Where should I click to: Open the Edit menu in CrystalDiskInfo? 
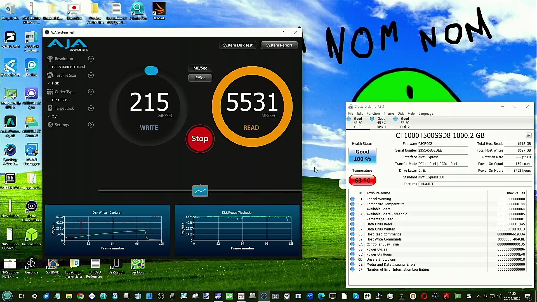coord(360,114)
